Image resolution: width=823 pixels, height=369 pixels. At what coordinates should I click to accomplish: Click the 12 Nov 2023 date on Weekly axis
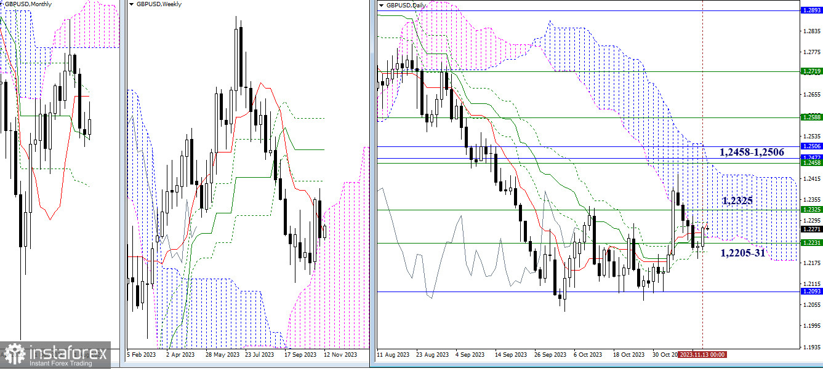pos(340,355)
